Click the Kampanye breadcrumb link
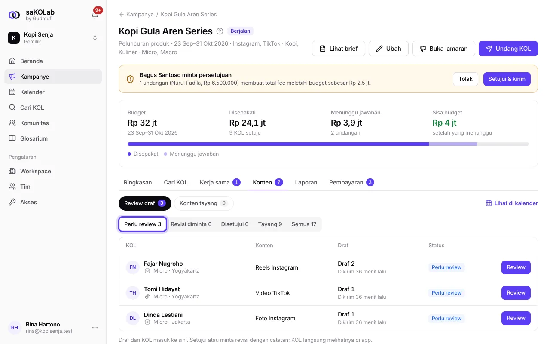 [140, 15]
